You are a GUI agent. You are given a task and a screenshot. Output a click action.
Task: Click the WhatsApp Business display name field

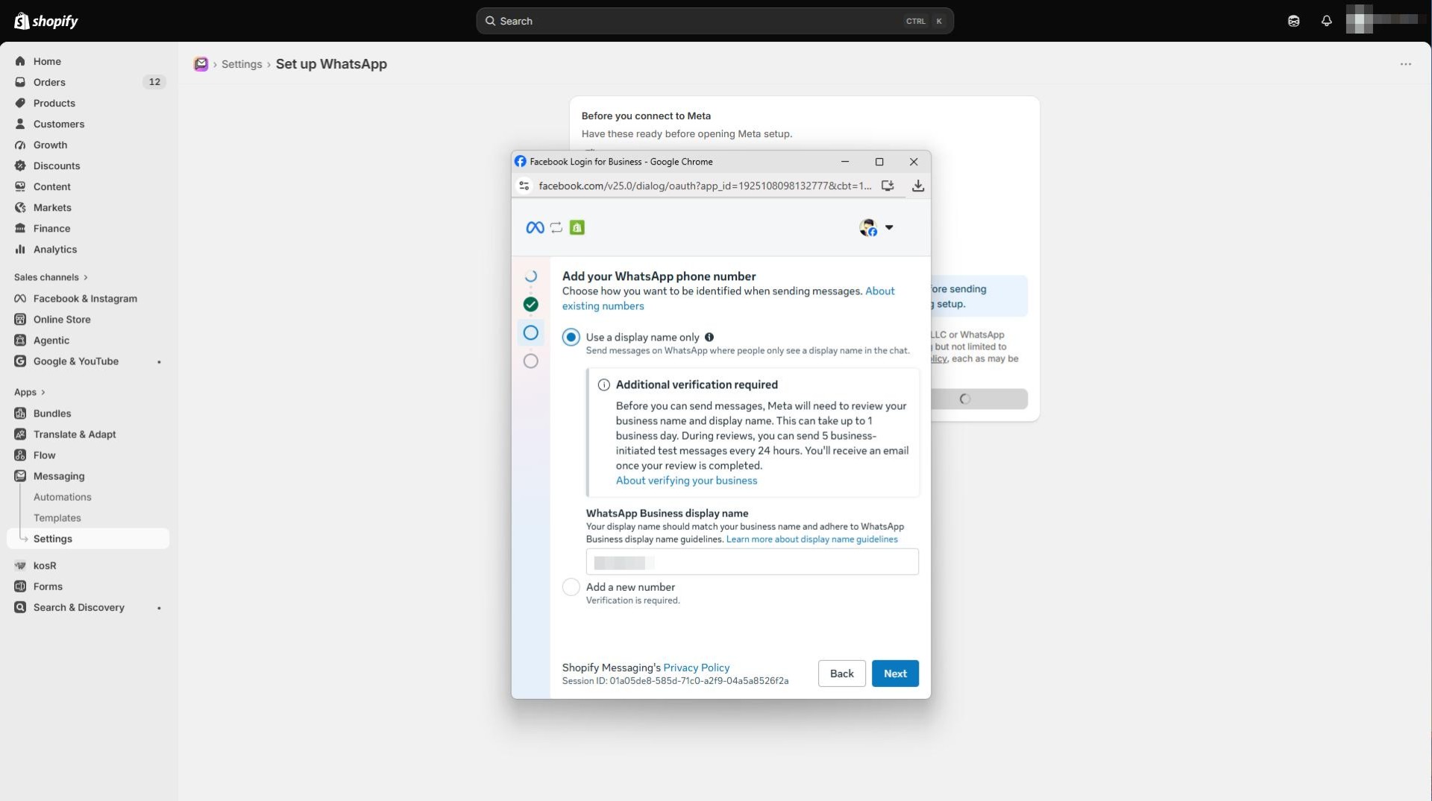pos(752,562)
